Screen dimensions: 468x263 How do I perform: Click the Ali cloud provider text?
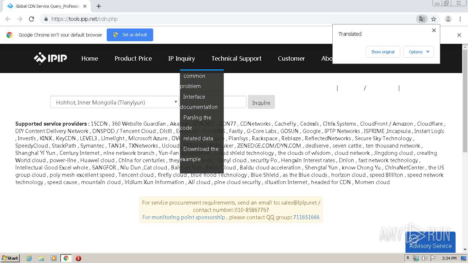[199, 182]
